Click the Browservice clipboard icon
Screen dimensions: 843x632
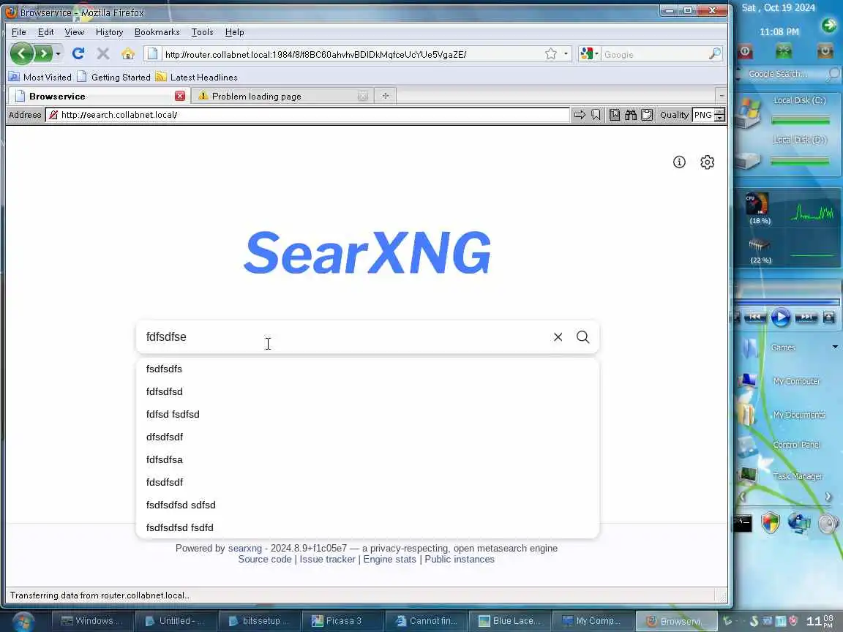pos(648,114)
